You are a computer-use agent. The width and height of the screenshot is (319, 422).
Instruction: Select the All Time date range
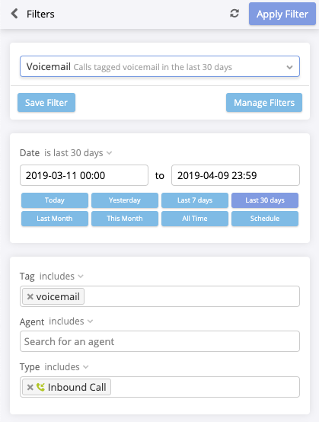point(195,219)
